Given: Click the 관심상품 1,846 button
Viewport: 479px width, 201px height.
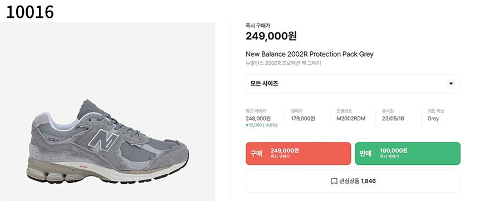Looking at the screenshot, I should click(353, 181).
